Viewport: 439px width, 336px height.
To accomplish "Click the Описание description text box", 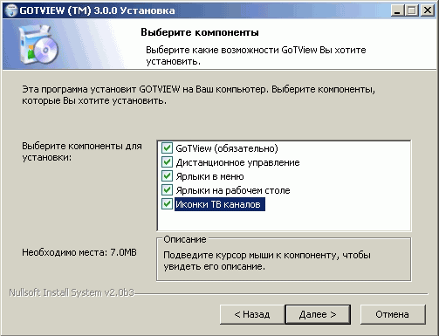I will click(x=284, y=259).
